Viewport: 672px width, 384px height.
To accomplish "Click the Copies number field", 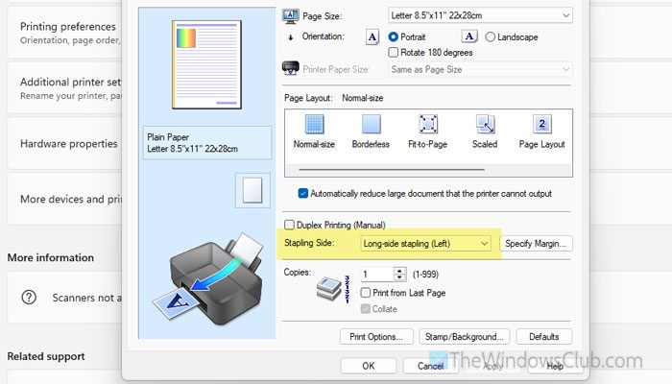I will point(377,275).
